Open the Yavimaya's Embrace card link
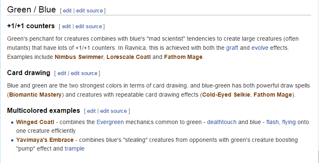This screenshot has width=319, height=163. click(45, 140)
